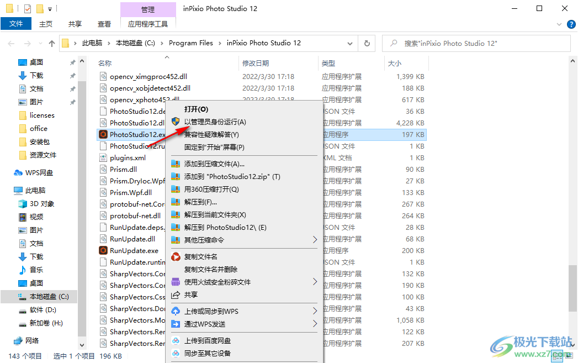Viewport: 578px width, 363px height.
Task: Click the RunUpdate.exe application icon
Action: click(x=103, y=250)
